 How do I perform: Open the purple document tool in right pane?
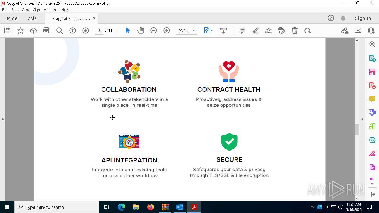click(x=372, y=167)
